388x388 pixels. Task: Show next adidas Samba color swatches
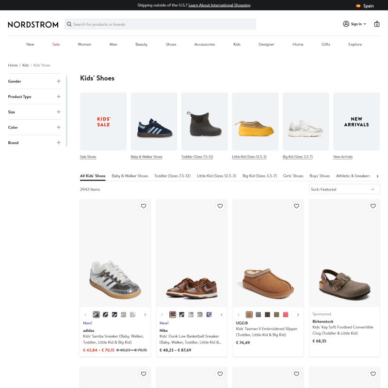click(145, 315)
